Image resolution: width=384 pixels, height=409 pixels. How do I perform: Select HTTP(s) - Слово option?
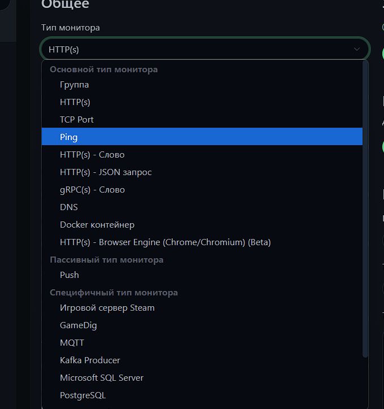point(202,155)
